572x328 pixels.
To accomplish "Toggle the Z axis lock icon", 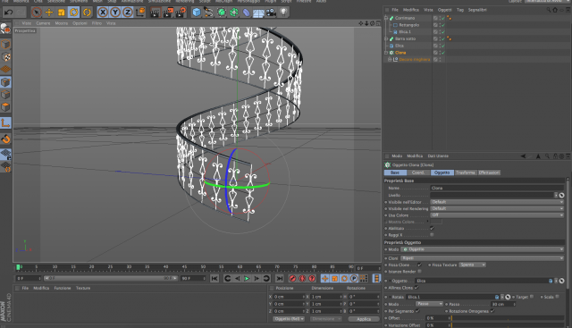I will point(127,13).
